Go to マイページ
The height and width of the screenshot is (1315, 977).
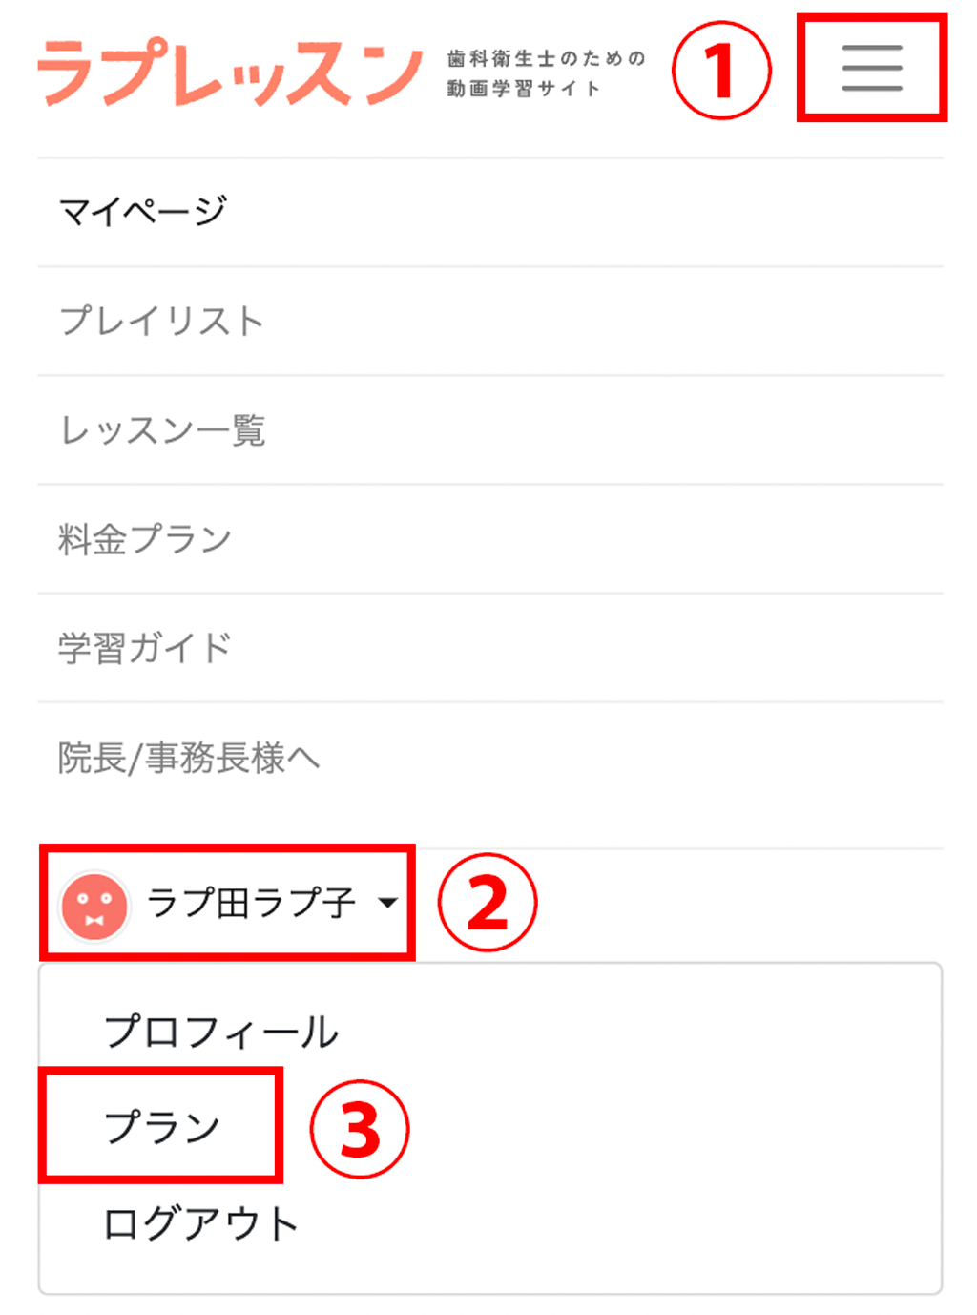click(x=143, y=211)
